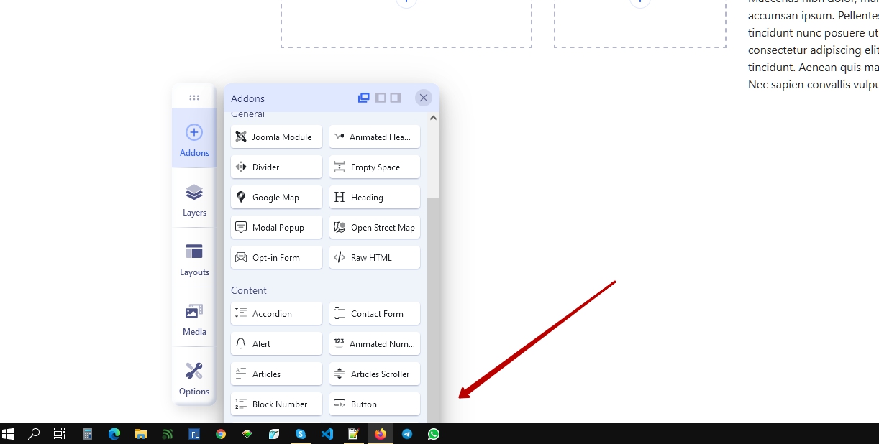Dock the Addons panel to the left
The height and width of the screenshot is (444, 879).
(381, 98)
